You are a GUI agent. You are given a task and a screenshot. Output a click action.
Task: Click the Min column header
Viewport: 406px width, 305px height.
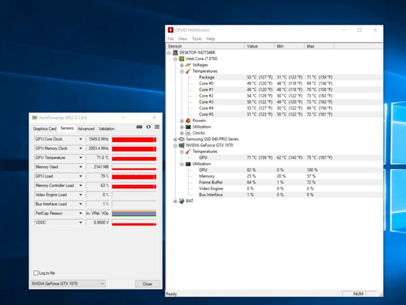click(x=289, y=46)
